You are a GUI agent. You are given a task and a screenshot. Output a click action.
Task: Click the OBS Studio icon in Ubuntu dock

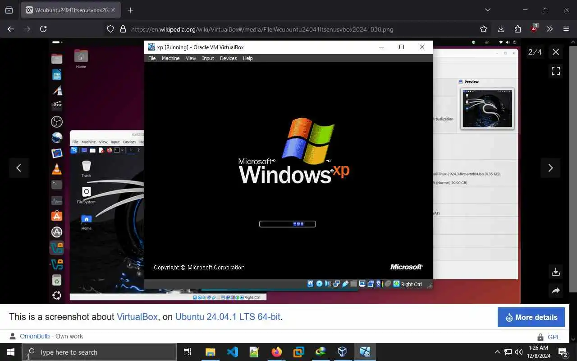[57, 122]
